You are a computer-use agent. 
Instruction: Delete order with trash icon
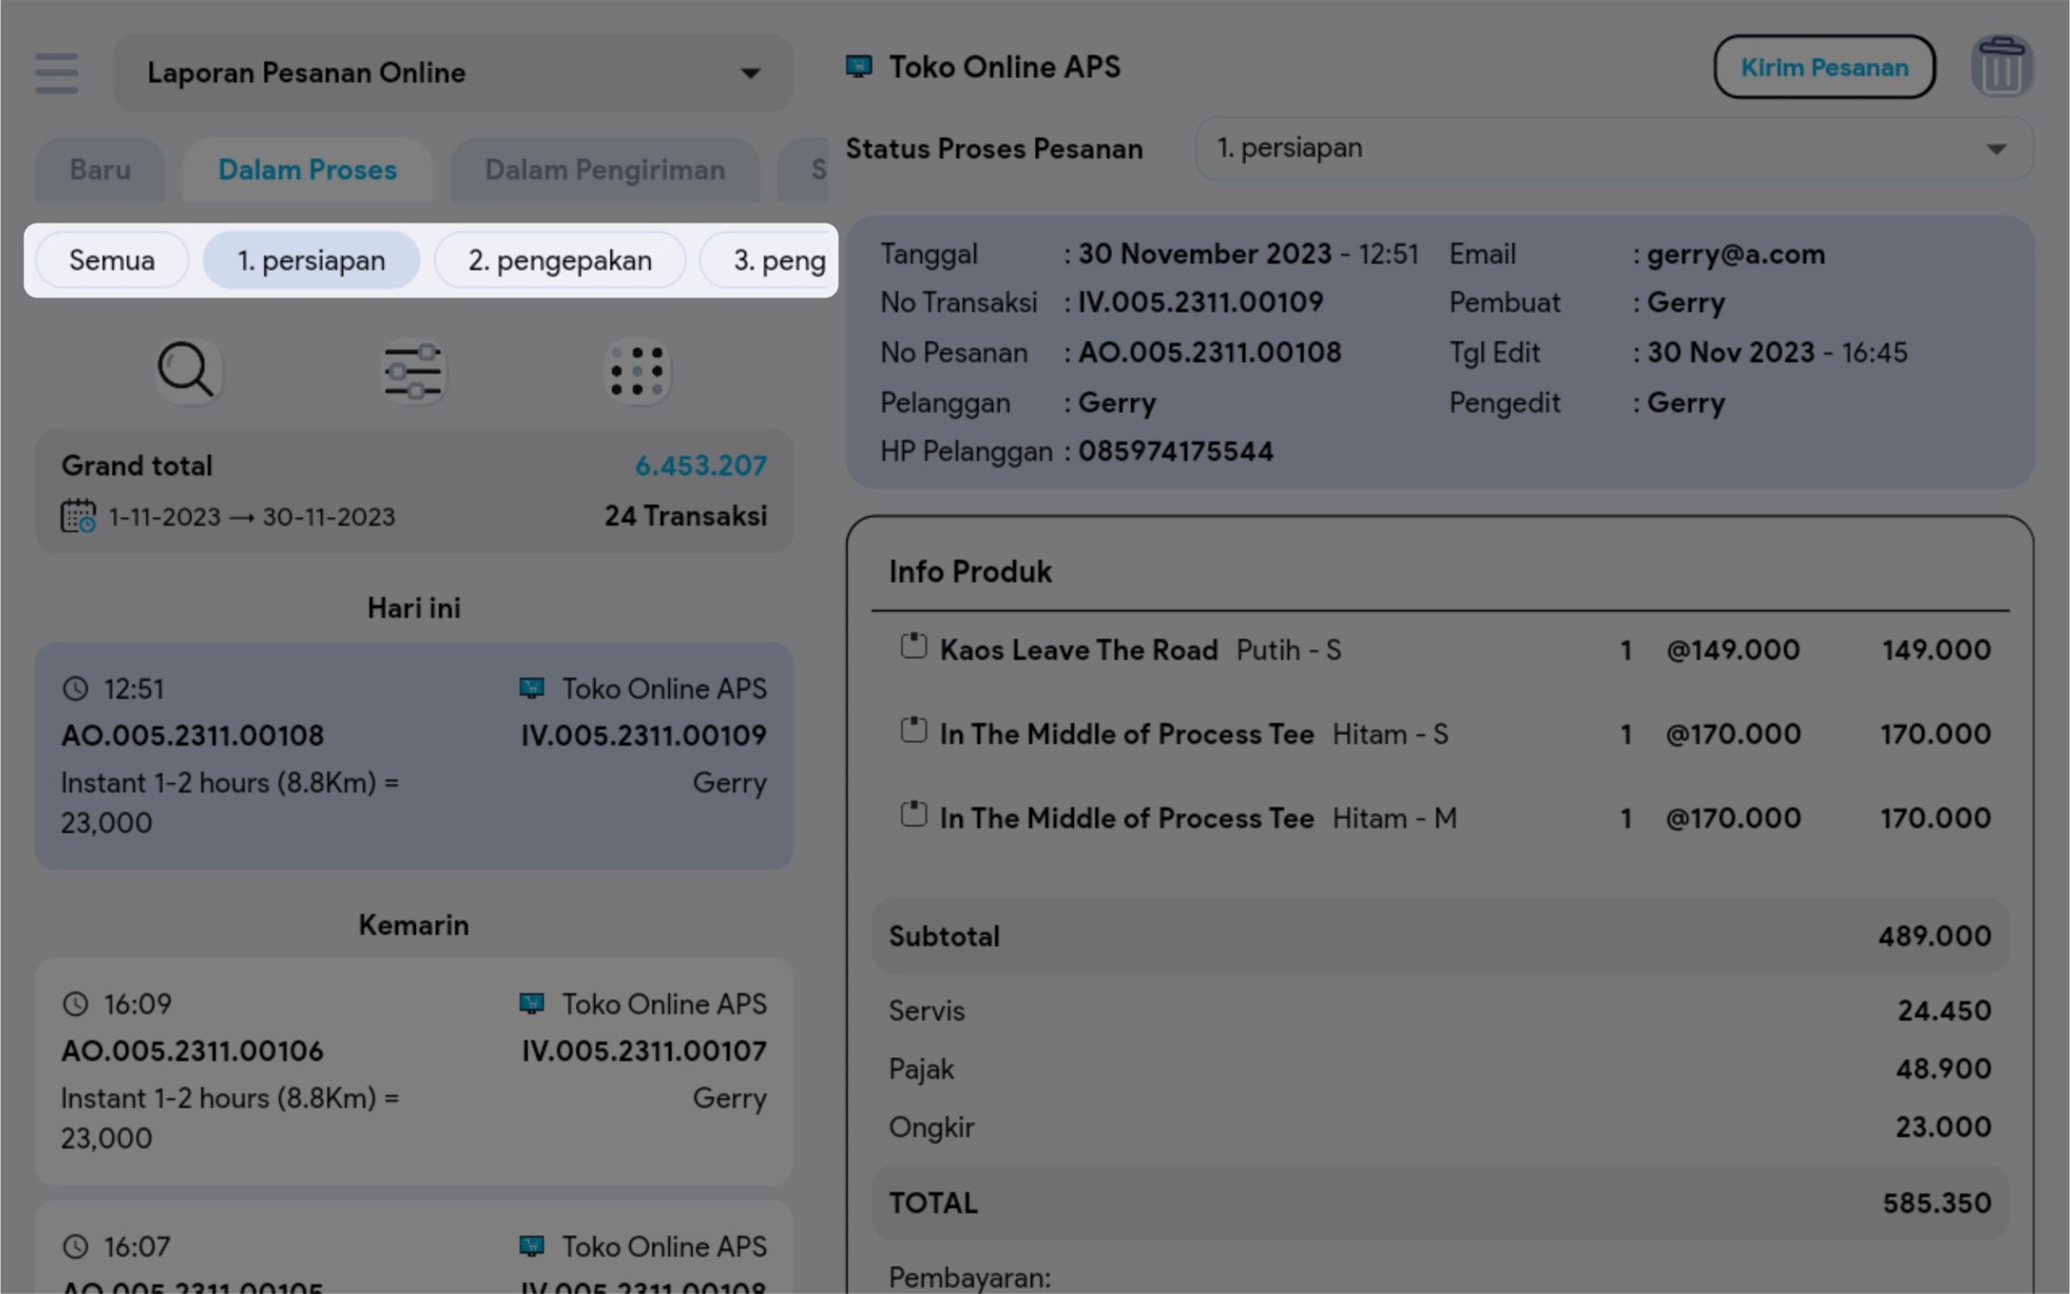pos(2000,67)
